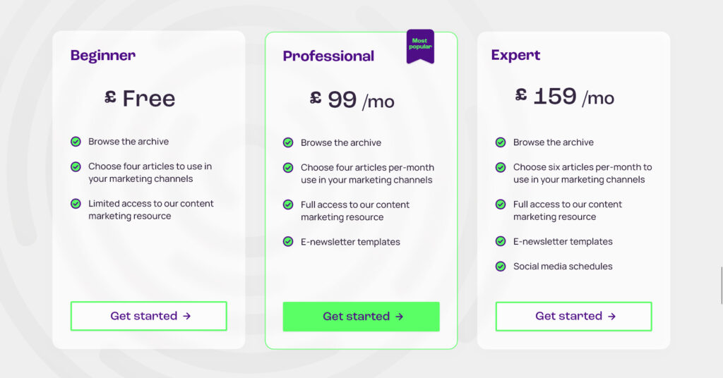Click arrow icon in Professional Get started
This screenshot has width=723, height=378.
(x=400, y=317)
